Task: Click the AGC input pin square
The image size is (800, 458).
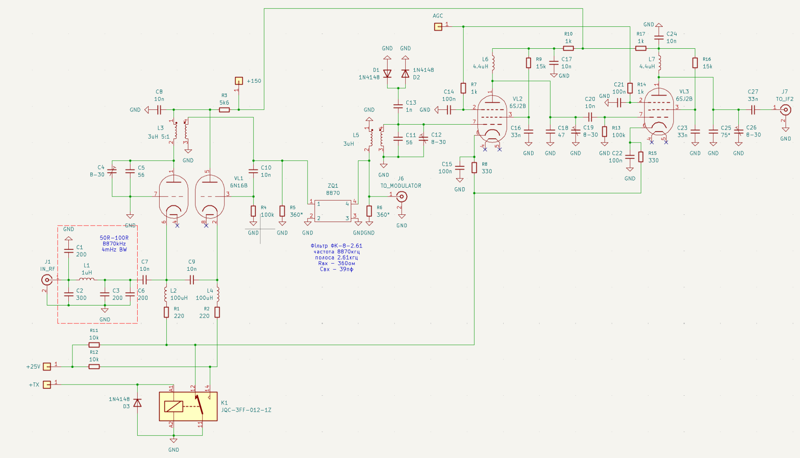Action: point(438,27)
